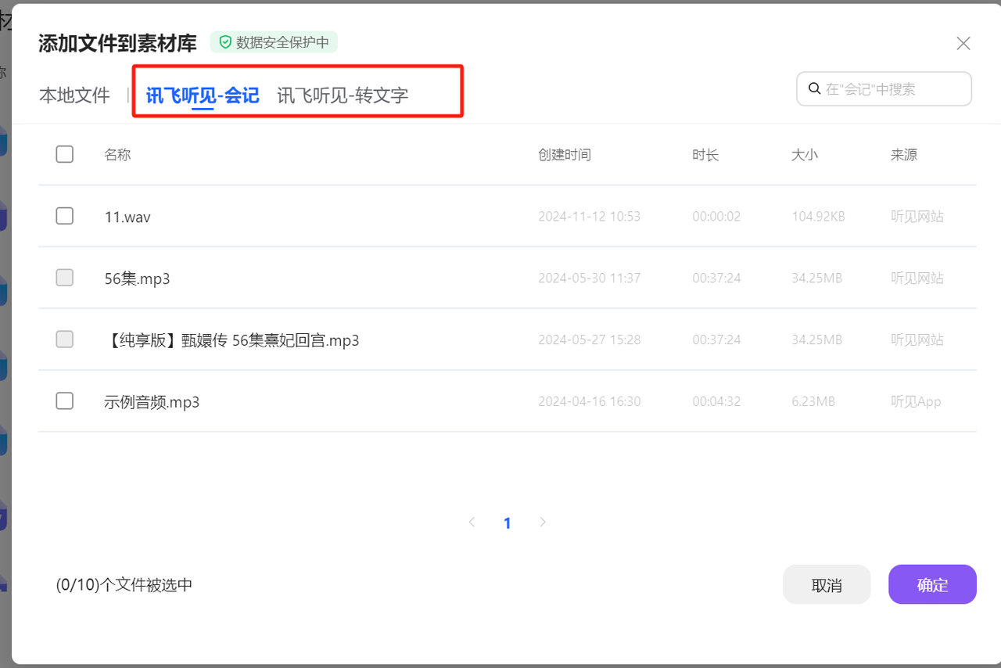Click 听见网站 source in 11.wav row
The image size is (1001, 668).
click(917, 217)
